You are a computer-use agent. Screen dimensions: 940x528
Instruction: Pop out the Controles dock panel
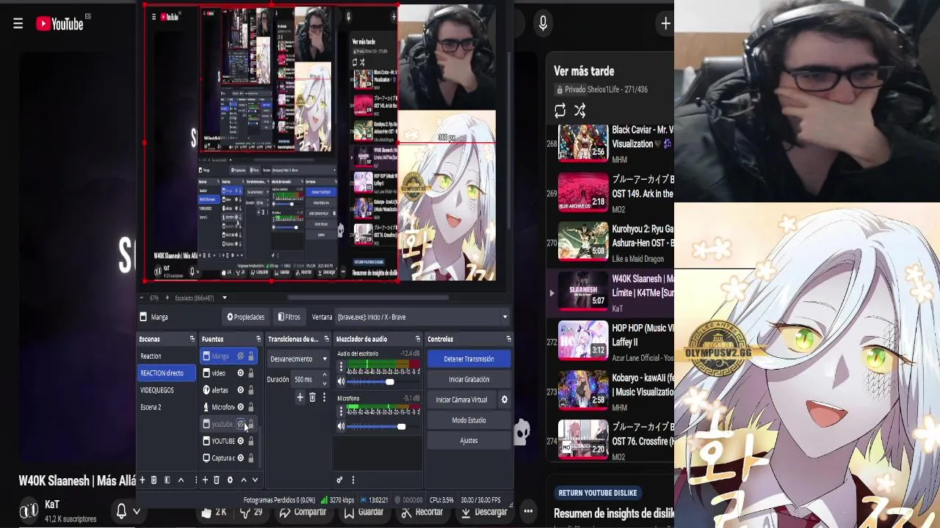(508, 339)
